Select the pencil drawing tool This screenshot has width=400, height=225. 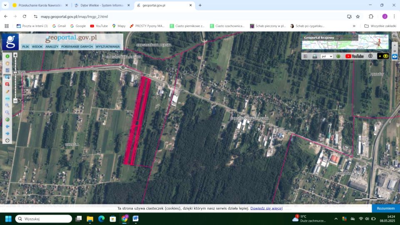click(x=7, y=91)
